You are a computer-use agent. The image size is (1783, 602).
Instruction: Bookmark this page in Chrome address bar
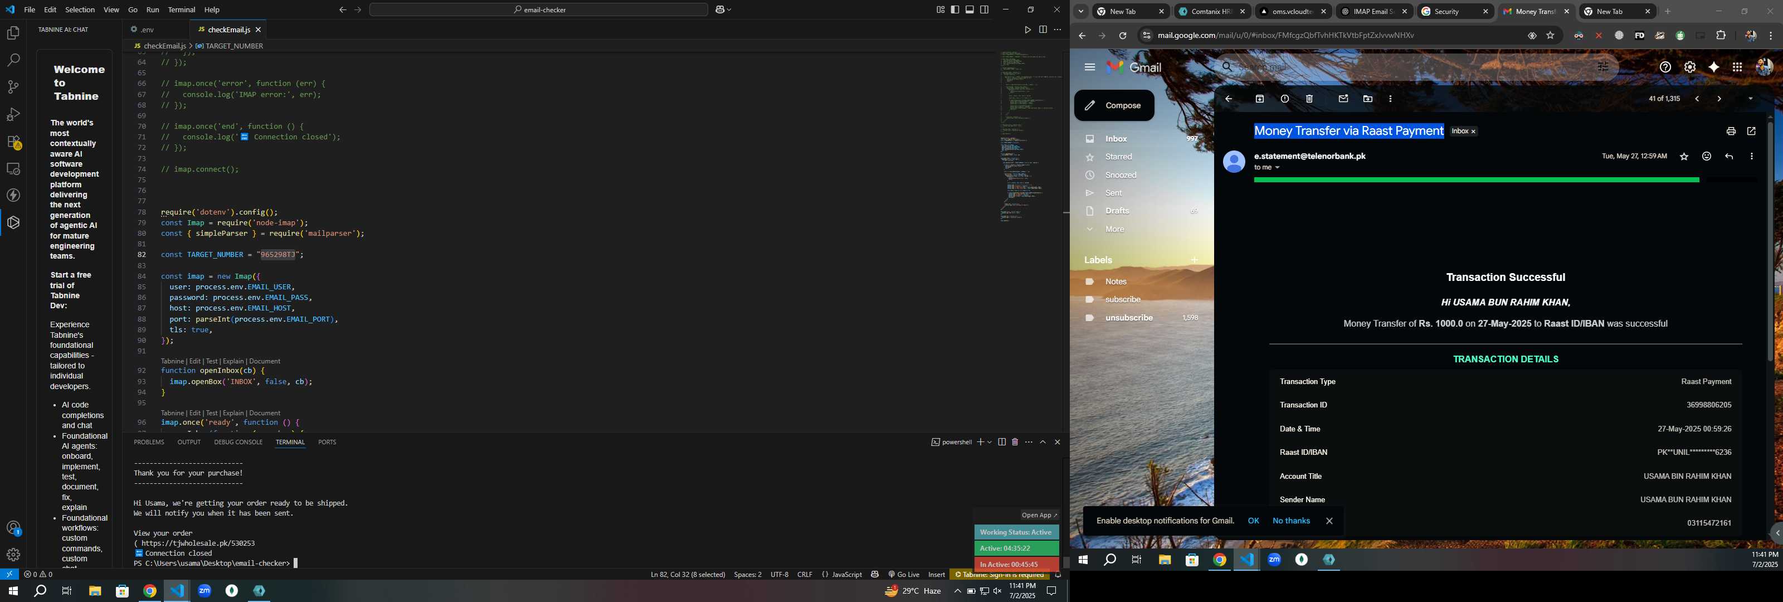tap(1551, 36)
